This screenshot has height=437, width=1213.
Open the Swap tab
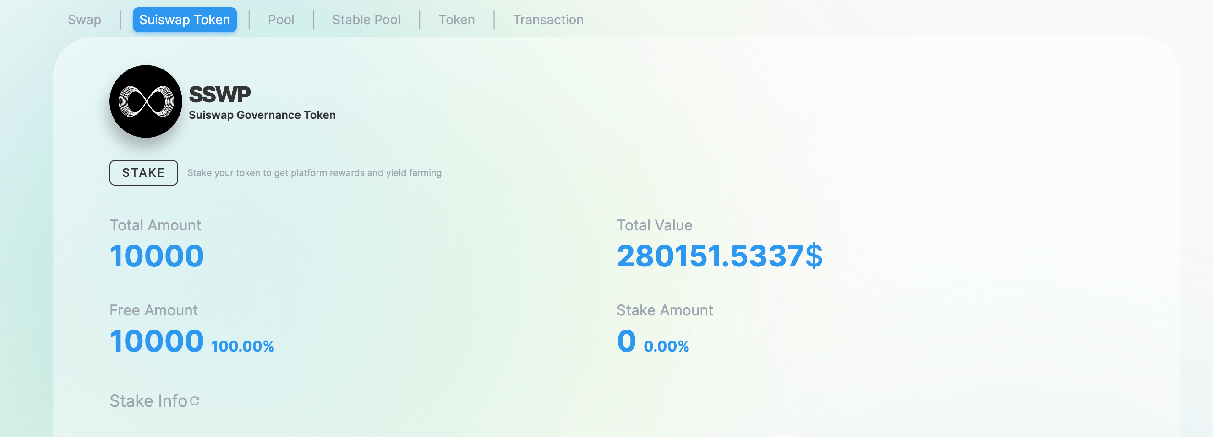tap(84, 20)
